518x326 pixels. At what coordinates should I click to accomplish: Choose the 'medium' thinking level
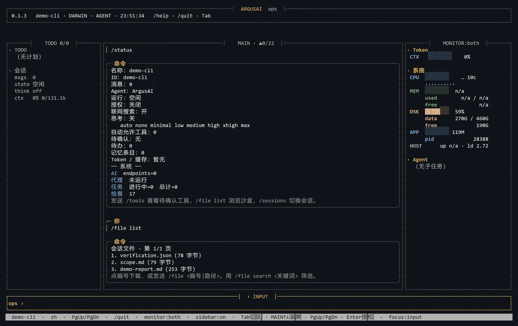tap(195, 126)
